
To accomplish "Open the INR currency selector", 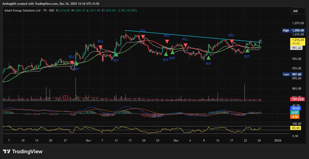I will (x=298, y=11).
